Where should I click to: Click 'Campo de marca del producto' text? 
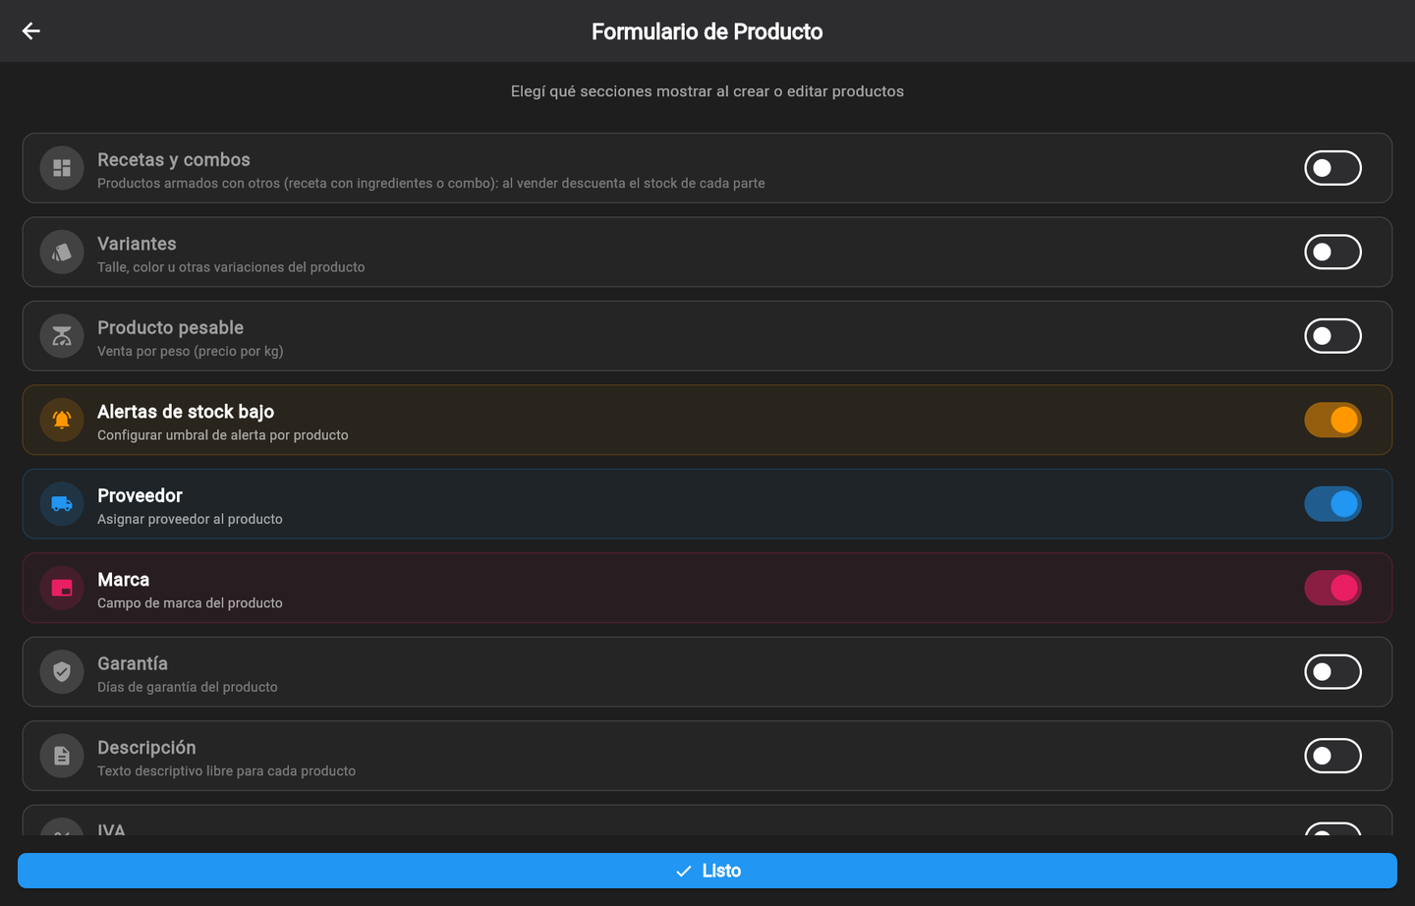190,603
